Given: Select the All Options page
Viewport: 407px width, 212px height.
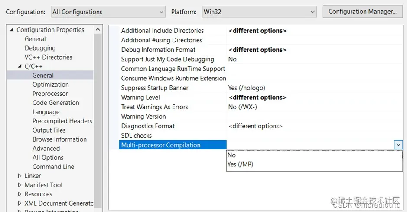Looking at the screenshot, I should click(x=48, y=158).
